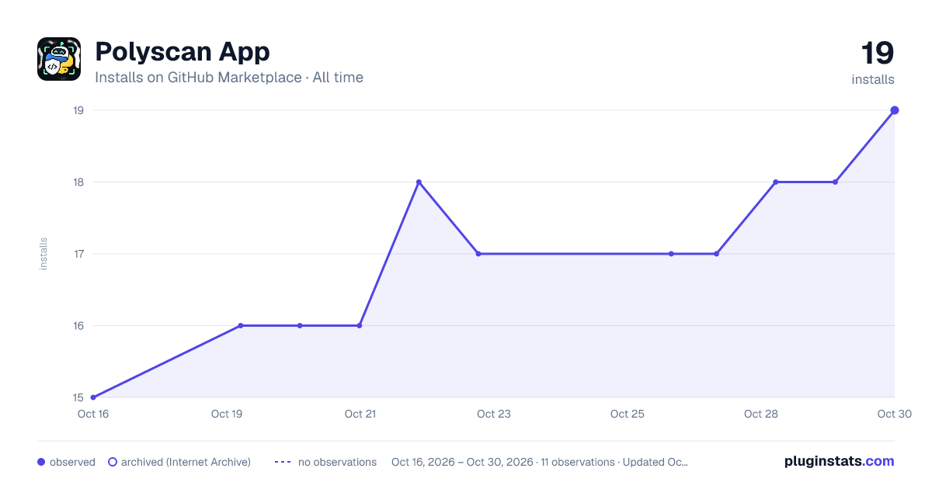The width and height of the screenshot is (932, 489).
Task: Click the filled observed legend dot
Action: pyautogui.click(x=41, y=462)
